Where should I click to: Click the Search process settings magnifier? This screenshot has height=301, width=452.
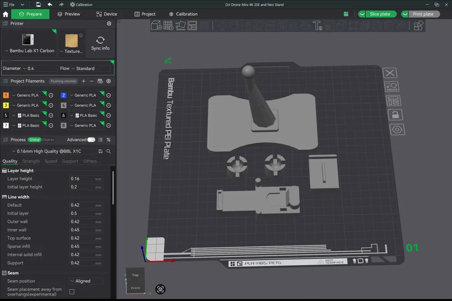[108, 151]
